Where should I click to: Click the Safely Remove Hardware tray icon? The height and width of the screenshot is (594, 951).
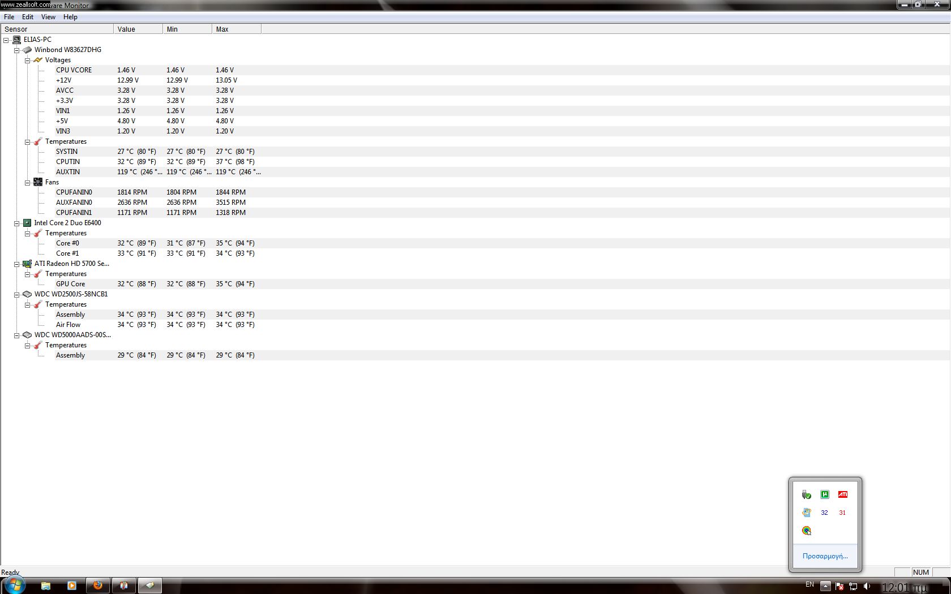coord(807,495)
